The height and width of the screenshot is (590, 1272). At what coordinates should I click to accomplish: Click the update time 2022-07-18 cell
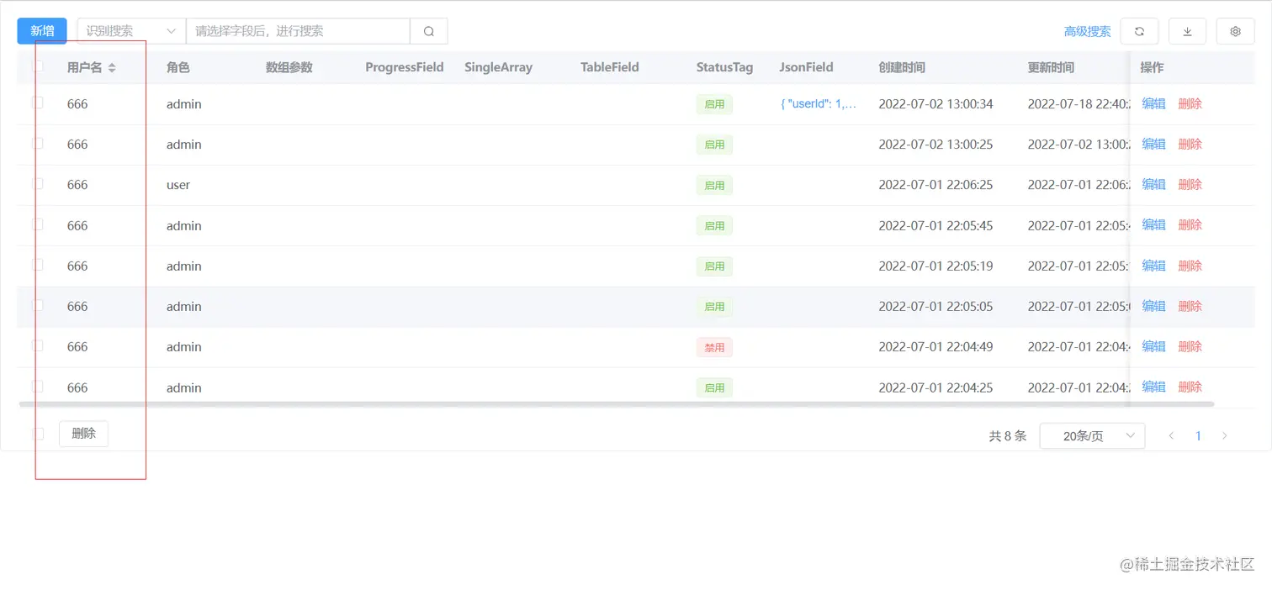point(1079,104)
